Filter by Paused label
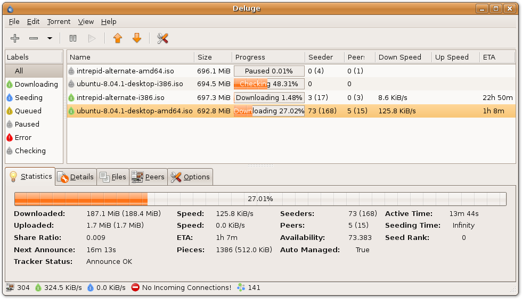 tap(34, 124)
